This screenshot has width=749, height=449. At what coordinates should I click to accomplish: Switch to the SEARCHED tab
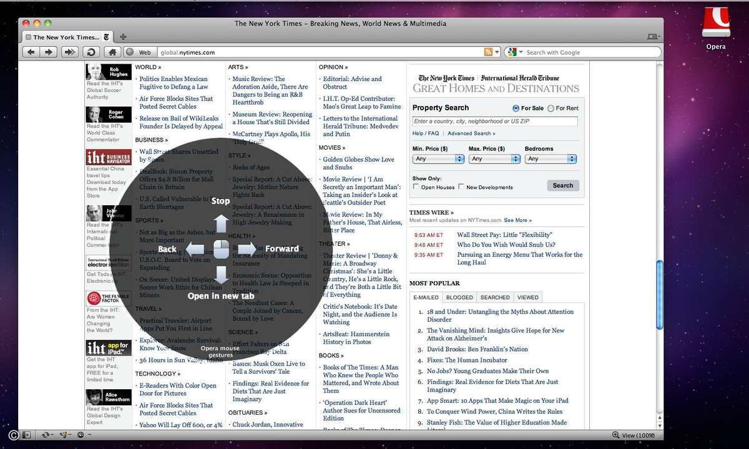495,297
